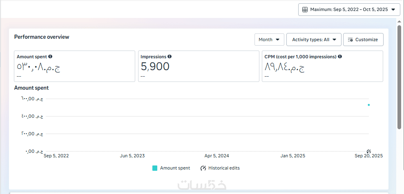The height and width of the screenshot is (194, 404).
Task: Toggle the Amount spent series via its legend label
Action: [x=175, y=168]
